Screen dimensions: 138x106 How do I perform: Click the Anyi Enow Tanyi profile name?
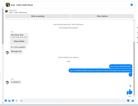[17, 35]
